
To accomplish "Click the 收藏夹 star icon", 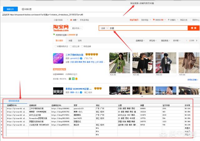I will tap(169, 20).
